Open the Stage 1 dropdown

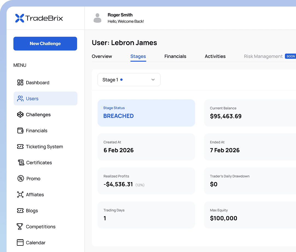point(129,80)
